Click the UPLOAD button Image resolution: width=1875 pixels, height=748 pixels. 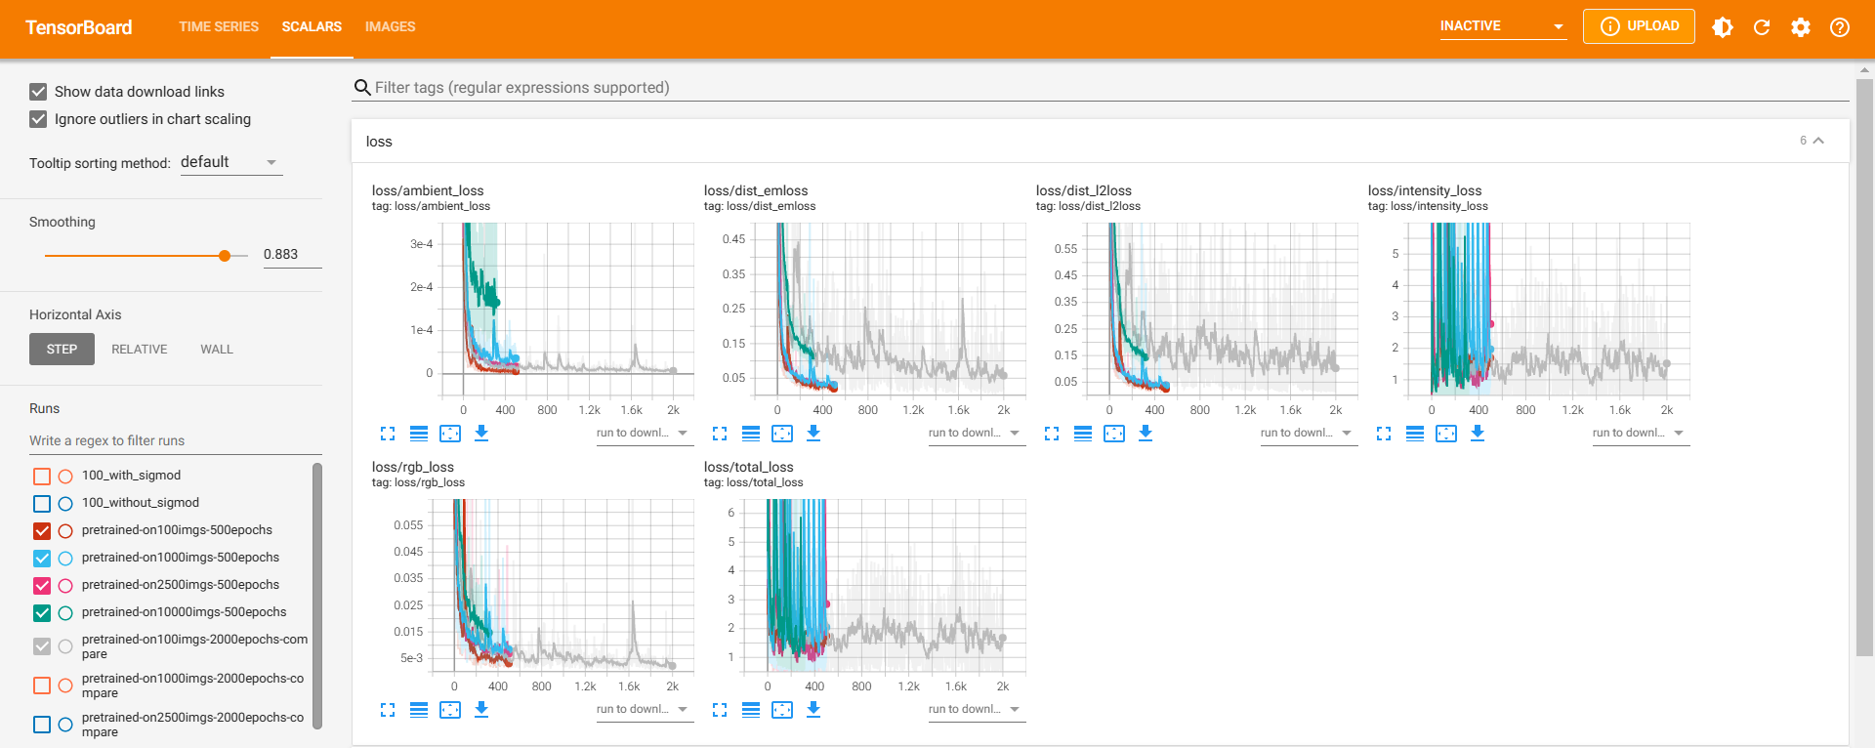(1639, 26)
